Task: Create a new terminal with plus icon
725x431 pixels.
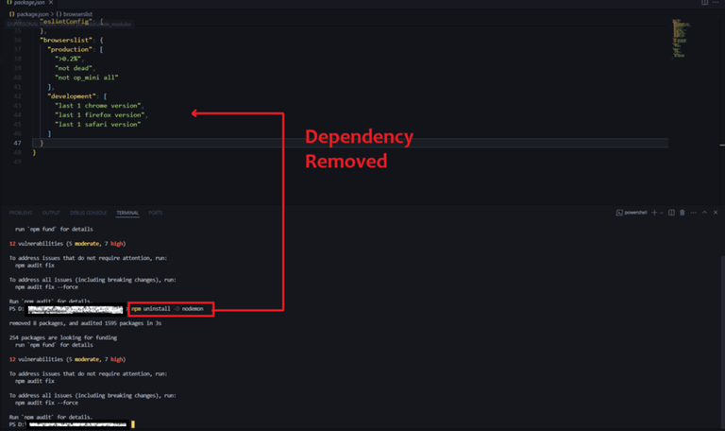Action: [x=654, y=213]
